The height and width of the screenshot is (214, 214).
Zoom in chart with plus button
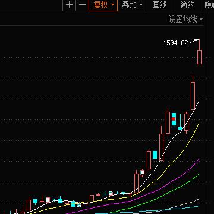click(69, 5)
